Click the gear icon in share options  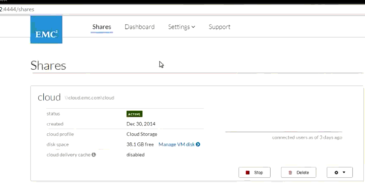pyautogui.click(x=336, y=173)
